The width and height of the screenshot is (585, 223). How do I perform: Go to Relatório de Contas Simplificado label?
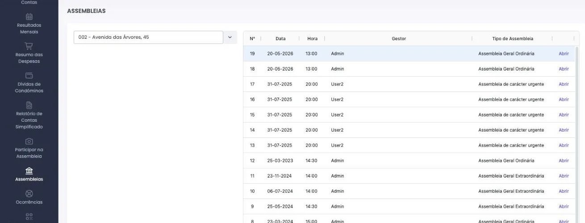(x=29, y=120)
